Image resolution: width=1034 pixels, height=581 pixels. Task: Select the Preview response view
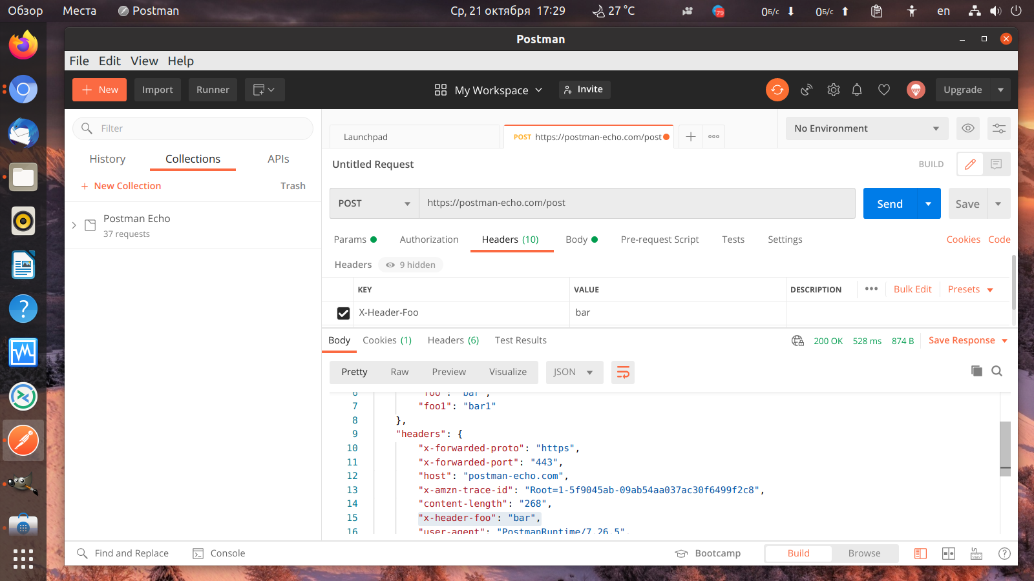[448, 372]
